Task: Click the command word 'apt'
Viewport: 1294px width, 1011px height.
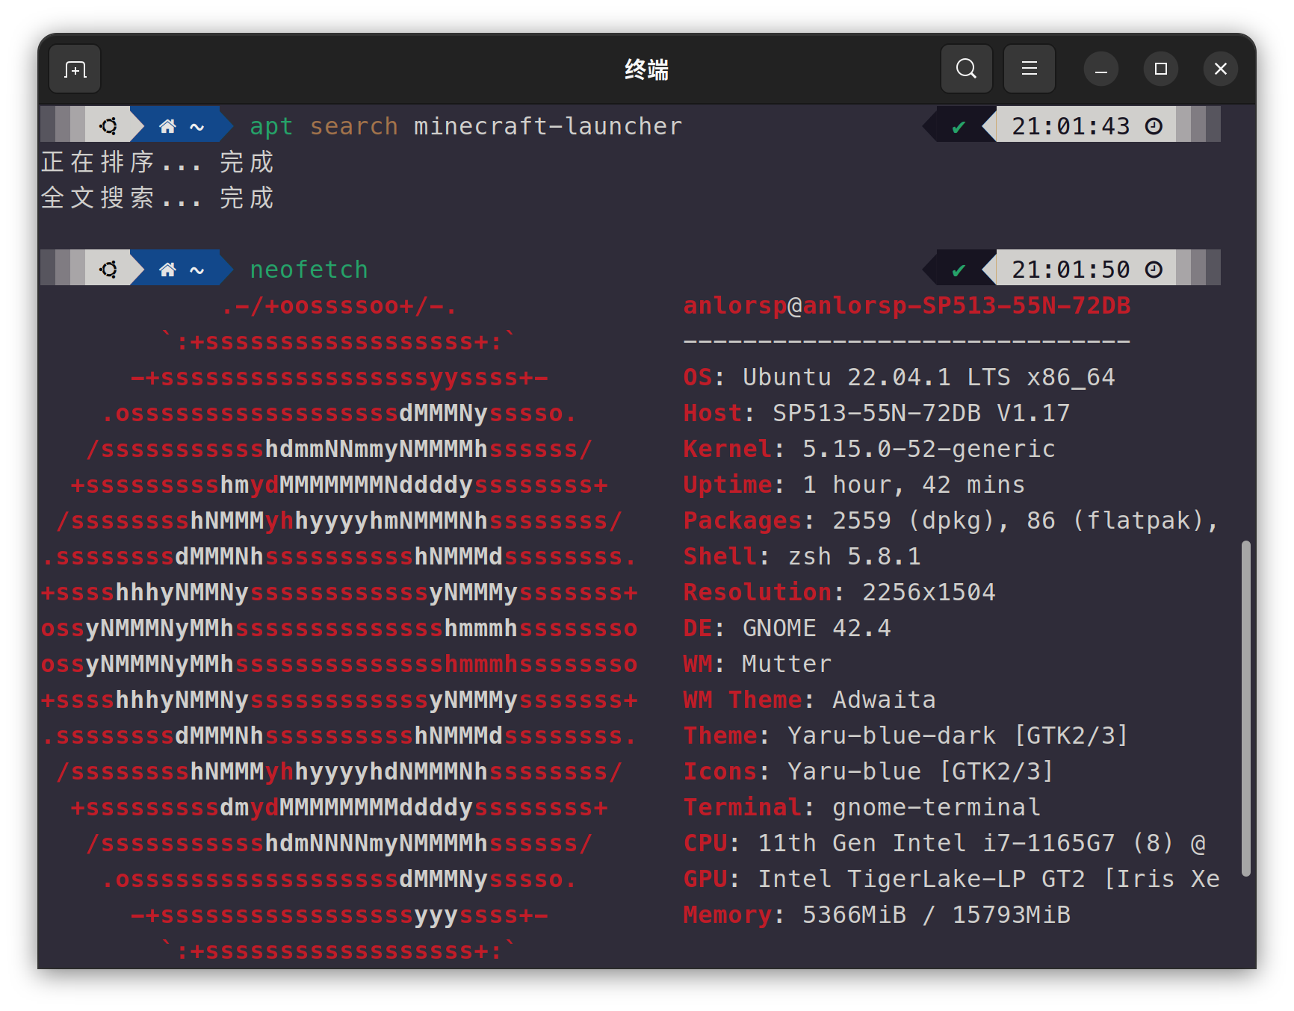Action: coord(271,127)
